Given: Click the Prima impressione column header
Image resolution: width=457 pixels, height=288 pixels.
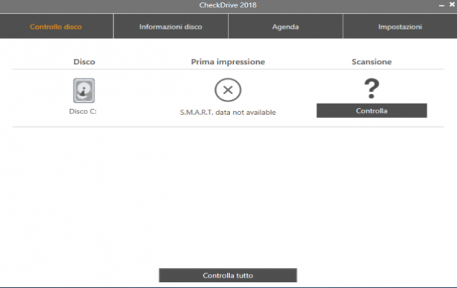Looking at the screenshot, I should [x=228, y=62].
